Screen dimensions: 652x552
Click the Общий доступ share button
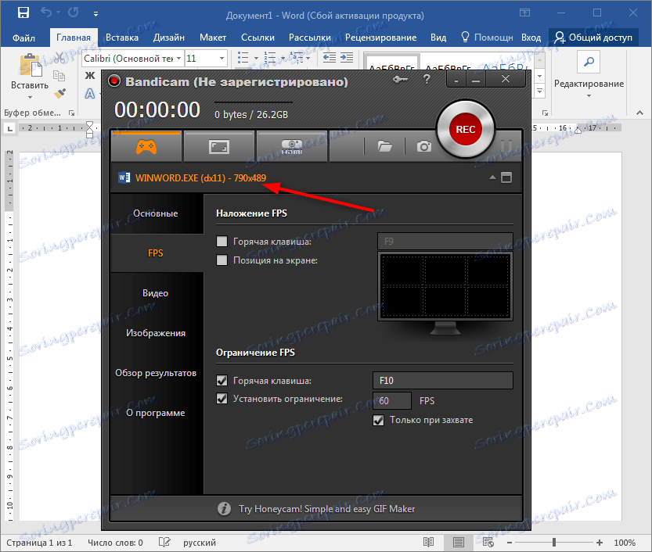click(593, 38)
